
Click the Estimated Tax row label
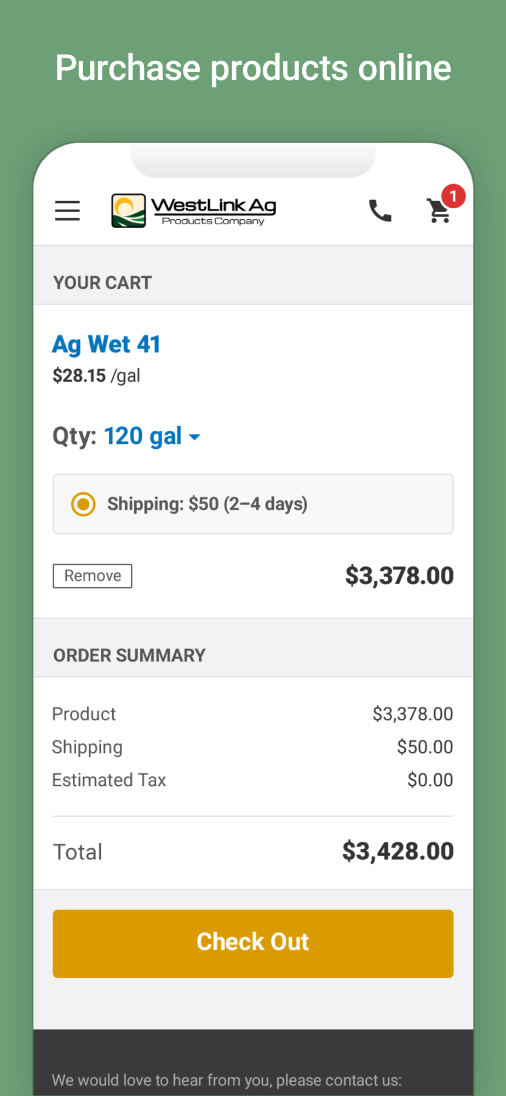109,780
